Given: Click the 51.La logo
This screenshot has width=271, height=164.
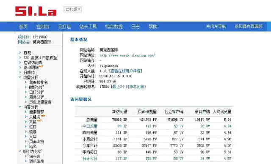Looking at the screenshot, I should 36,11.
